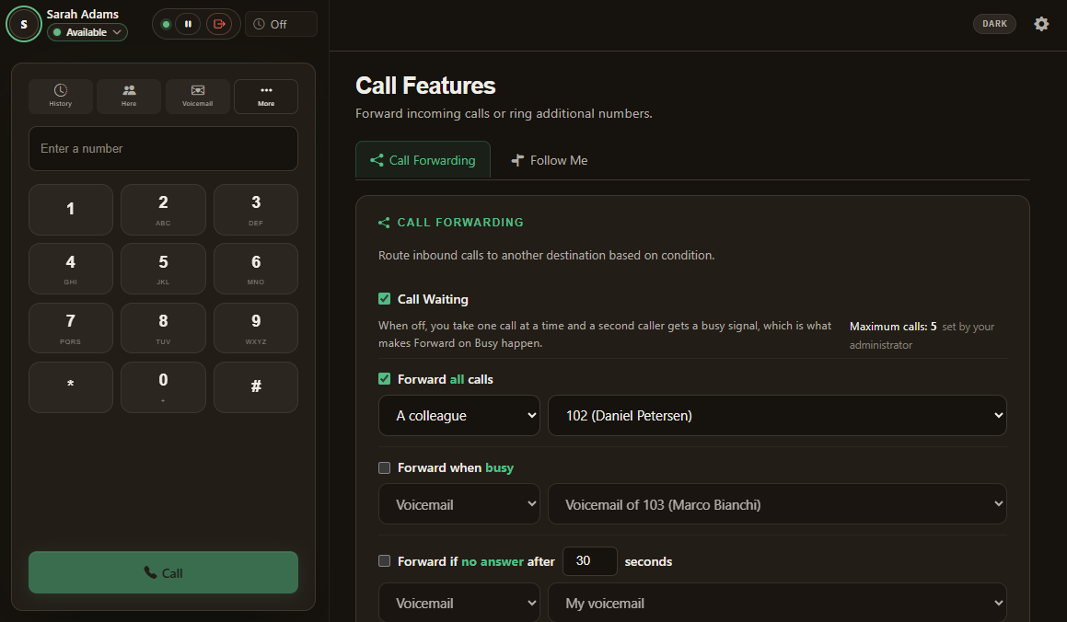Tap the hash key on keypad
1067x622 pixels.
pyautogui.click(x=256, y=386)
